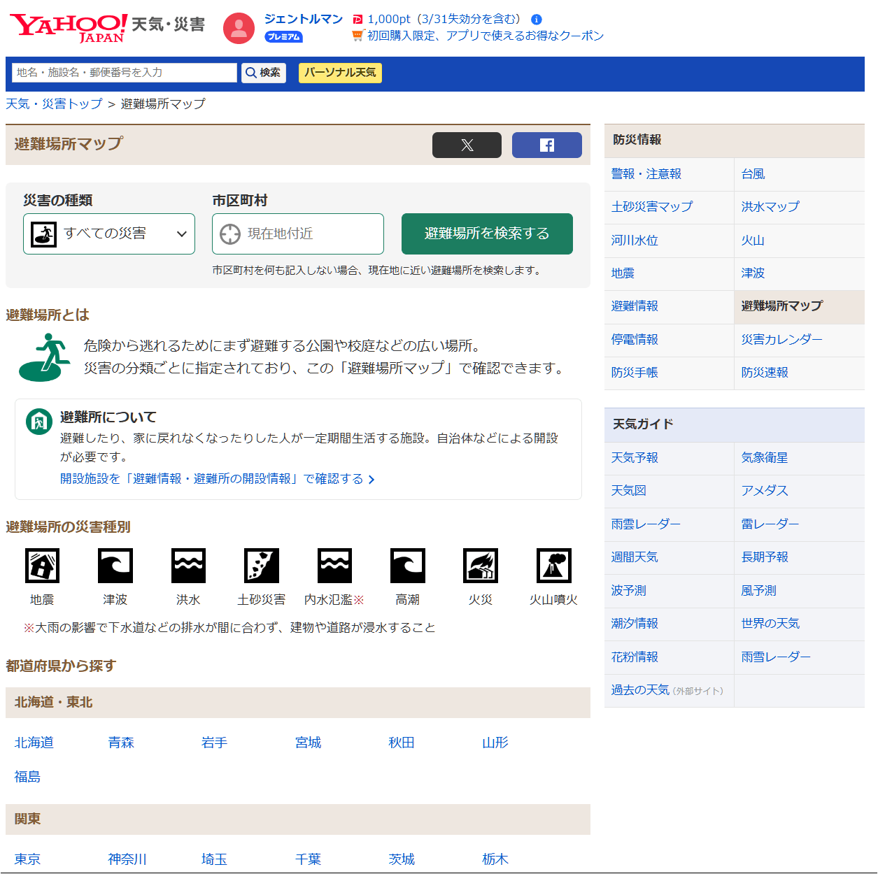Open the 警報・注意報 sidebar link

646,174
